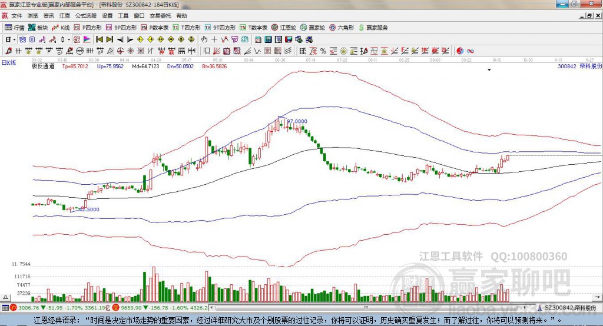Click the calculator icon in the toolbar
Image resolution: width=603 pixels, height=326 pixels.
pos(268,39)
